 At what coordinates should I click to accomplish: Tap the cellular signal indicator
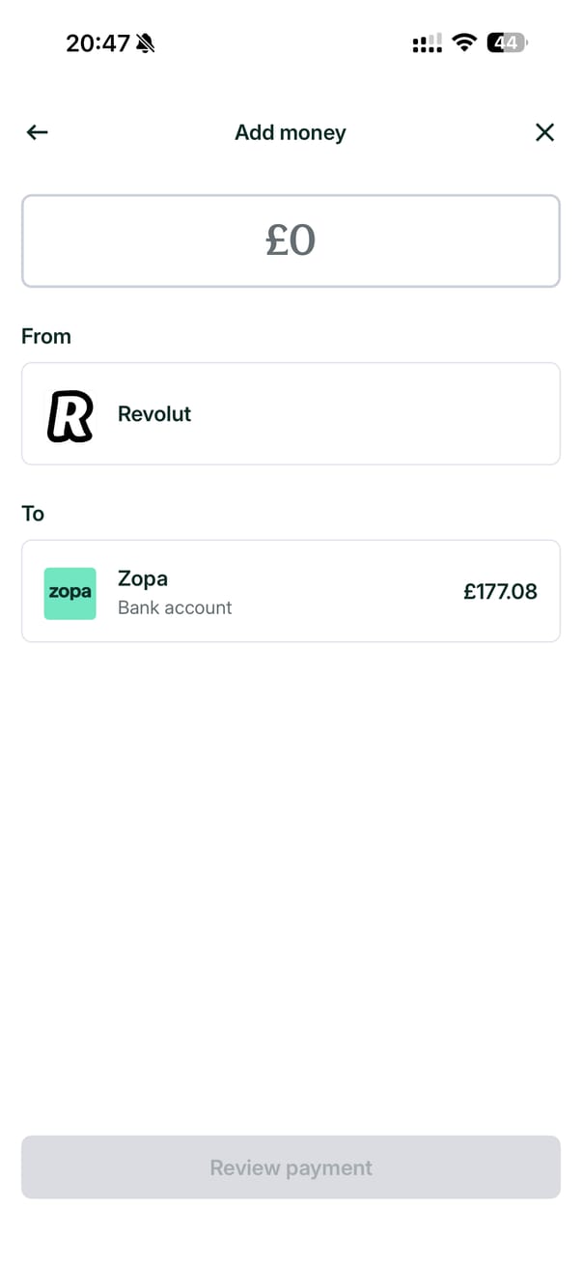[x=427, y=43]
